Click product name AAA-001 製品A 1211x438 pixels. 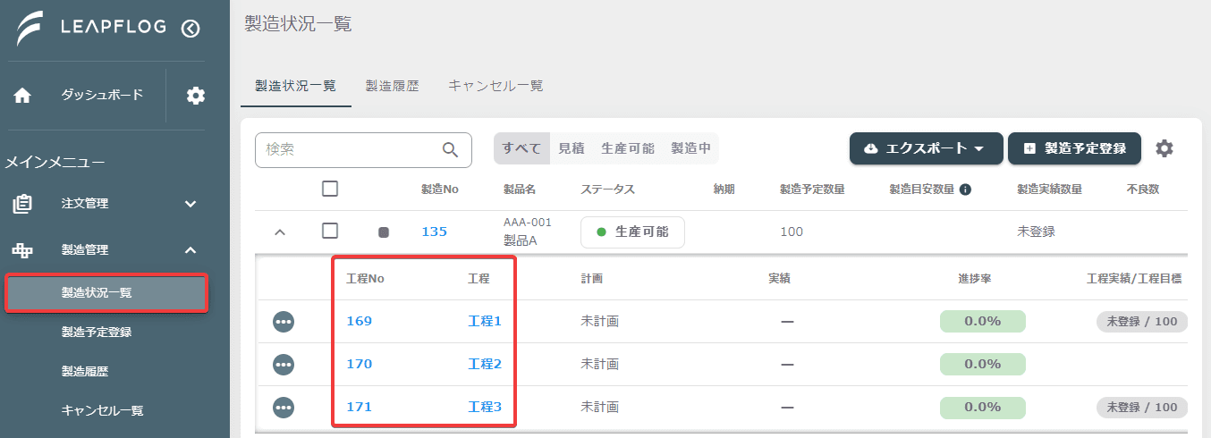click(528, 232)
